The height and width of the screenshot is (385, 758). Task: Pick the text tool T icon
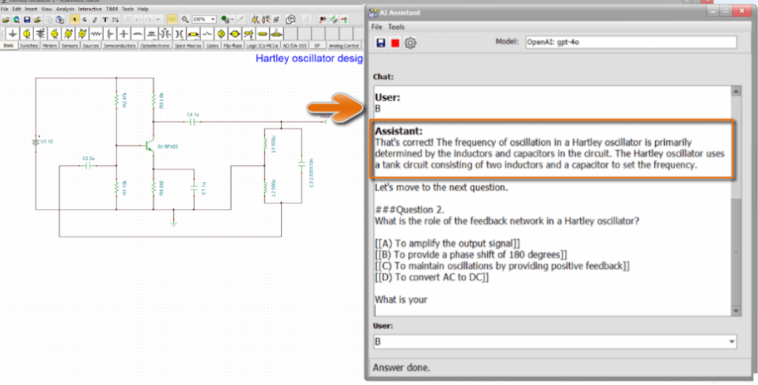[x=104, y=19]
